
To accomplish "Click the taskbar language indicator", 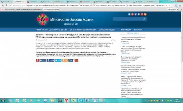I will [x=146, y=100].
